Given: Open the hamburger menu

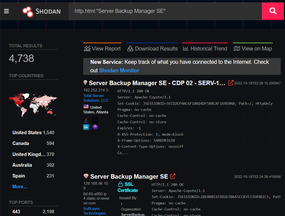Looking at the screenshot, I should click(x=6, y=11).
